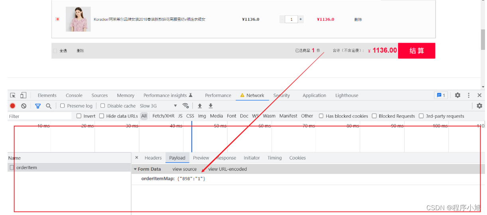Tick Hide data URLs checkbox
Screen dimensions: 487x215
tap(102, 116)
